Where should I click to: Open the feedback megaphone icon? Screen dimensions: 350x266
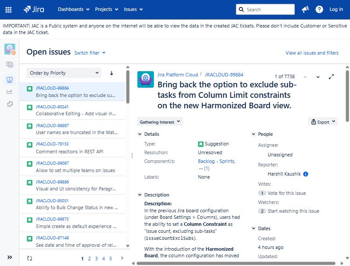pyautogui.click(x=305, y=9)
